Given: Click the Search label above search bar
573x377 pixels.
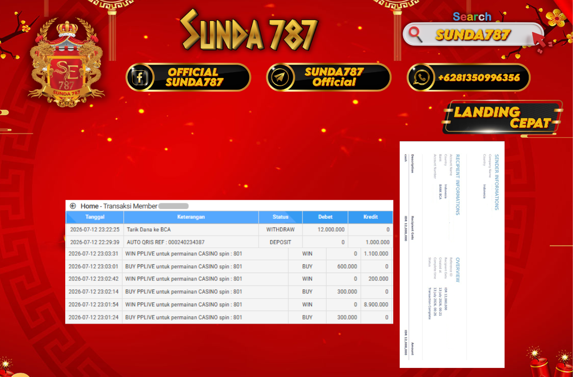Looking at the screenshot, I should pyautogui.click(x=472, y=17).
